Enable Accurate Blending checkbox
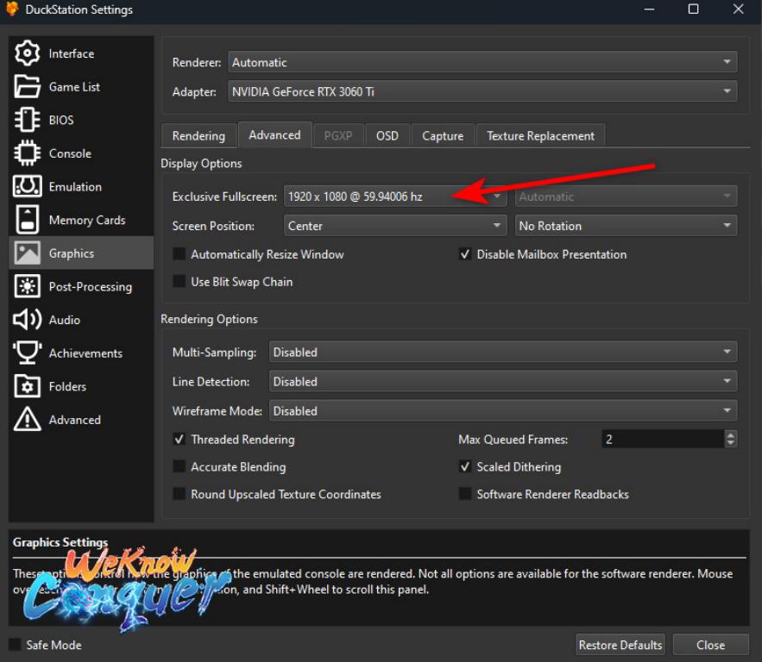762x662 pixels. click(x=179, y=466)
